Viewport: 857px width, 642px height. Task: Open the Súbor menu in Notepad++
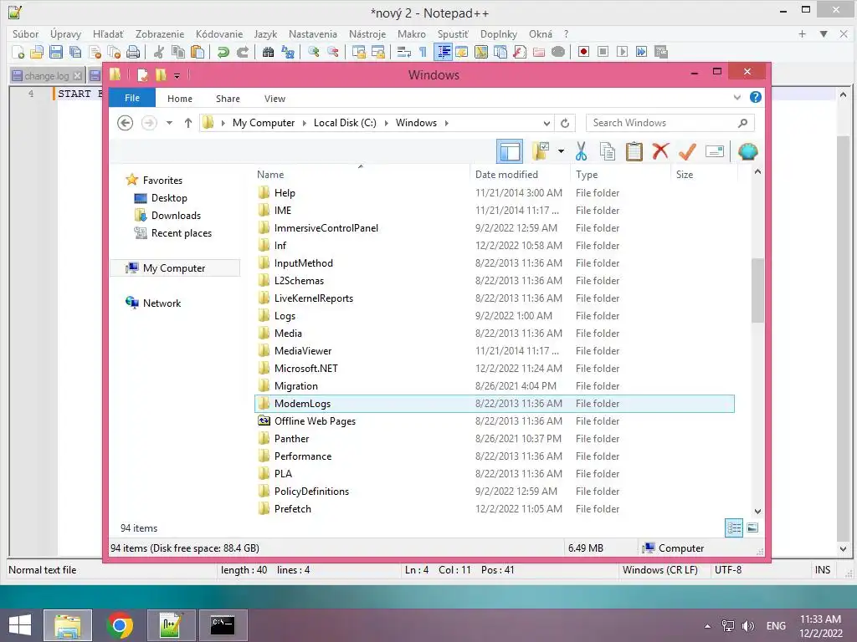tap(26, 33)
